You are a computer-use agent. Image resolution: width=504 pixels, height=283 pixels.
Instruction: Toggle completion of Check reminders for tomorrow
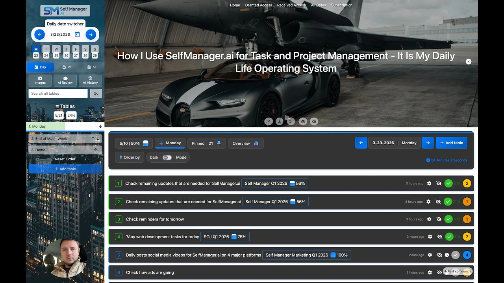[448, 219]
